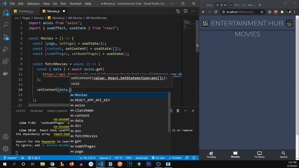299x168 pixels.
Task: Click Search in app bottom navigation
Action: point(284,154)
